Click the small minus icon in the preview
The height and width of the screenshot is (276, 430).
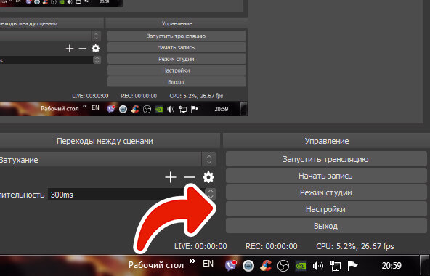point(83,49)
